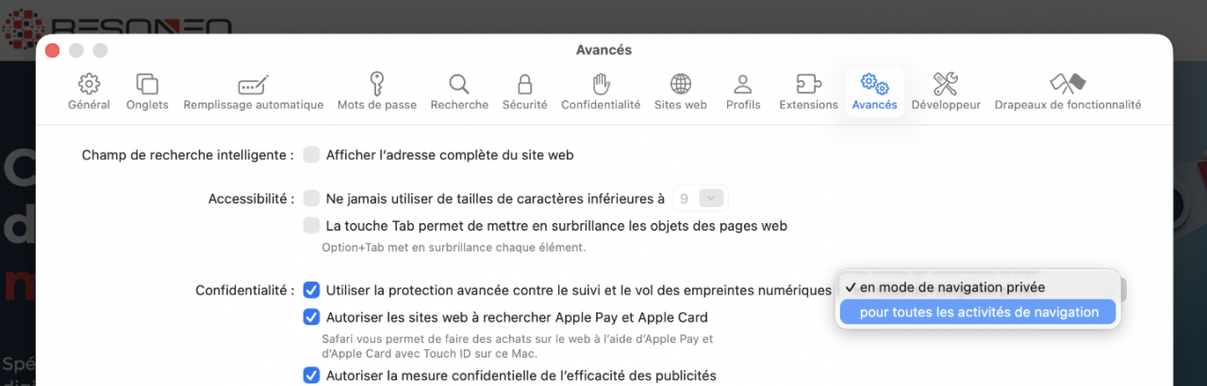Open the Sites web settings pane

[681, 92]
